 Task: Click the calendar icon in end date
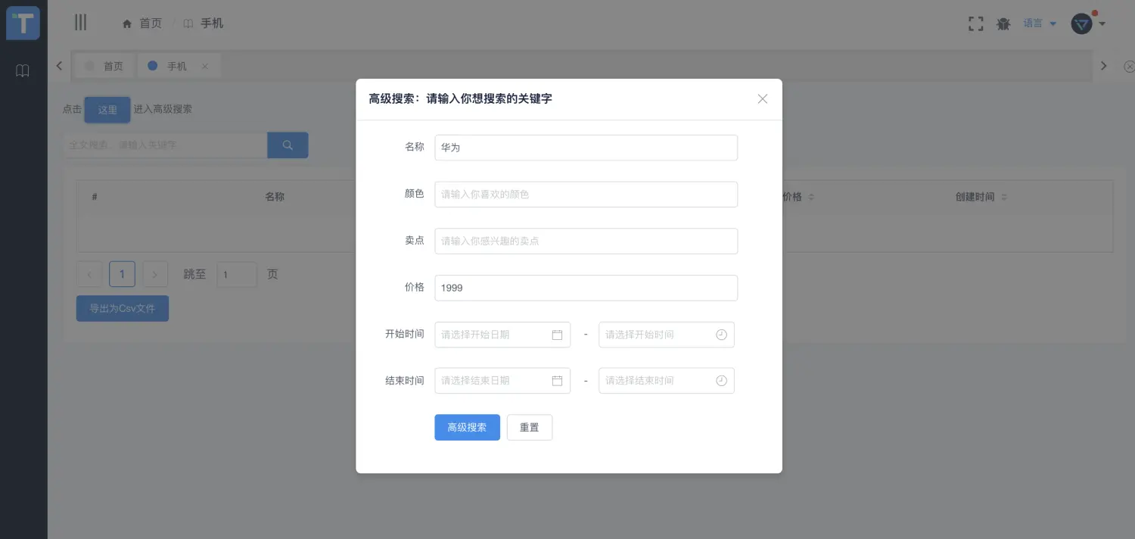(x=557, y=381)
